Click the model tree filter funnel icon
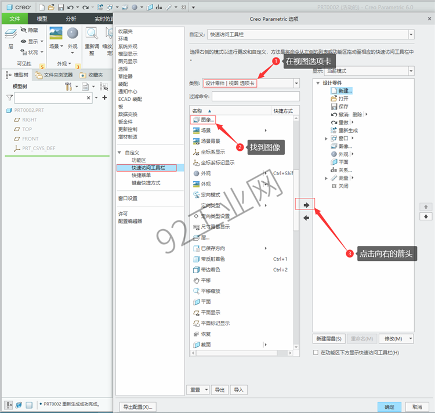435x413 pixels. click(x=9, y=97)
